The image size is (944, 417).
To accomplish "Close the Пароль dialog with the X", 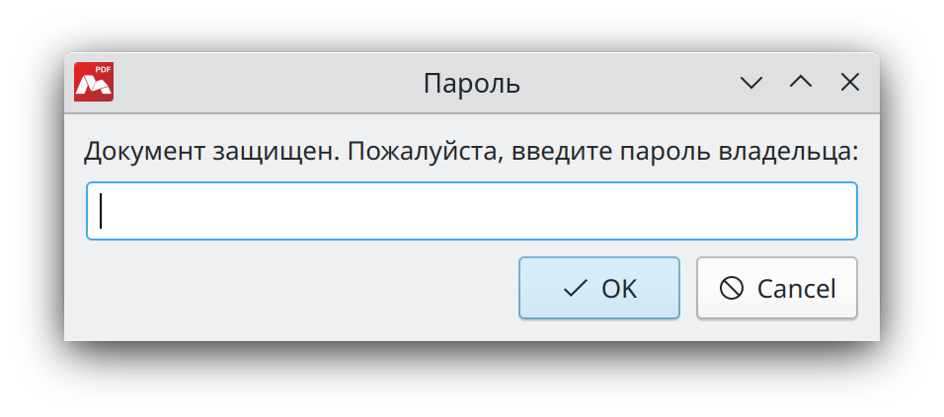I will click(849, 83).
